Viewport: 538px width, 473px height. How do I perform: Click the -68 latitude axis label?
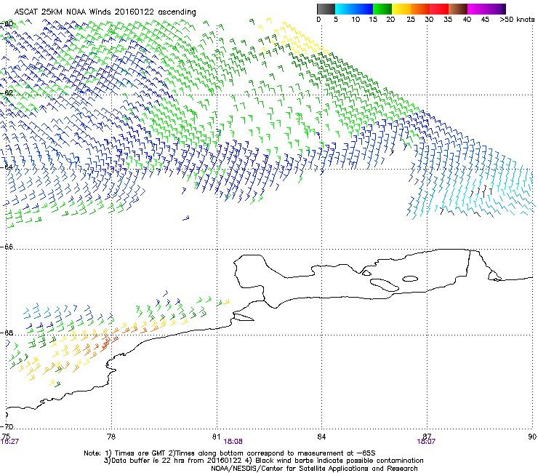click(x=7, y=333)
